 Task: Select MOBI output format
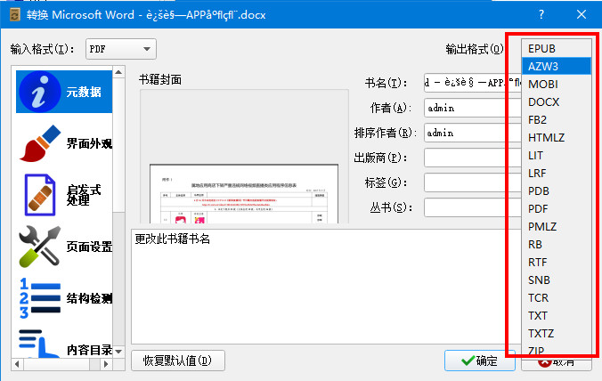click(557, 84)
